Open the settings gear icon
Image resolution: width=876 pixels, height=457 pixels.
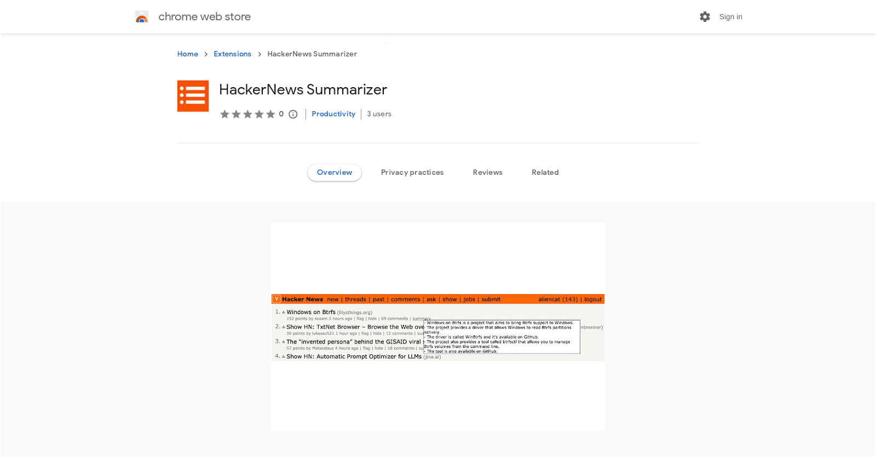coord(704,16)
